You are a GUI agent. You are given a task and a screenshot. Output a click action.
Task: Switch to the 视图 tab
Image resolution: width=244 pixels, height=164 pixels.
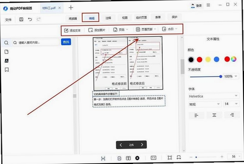tap(125, 18)
